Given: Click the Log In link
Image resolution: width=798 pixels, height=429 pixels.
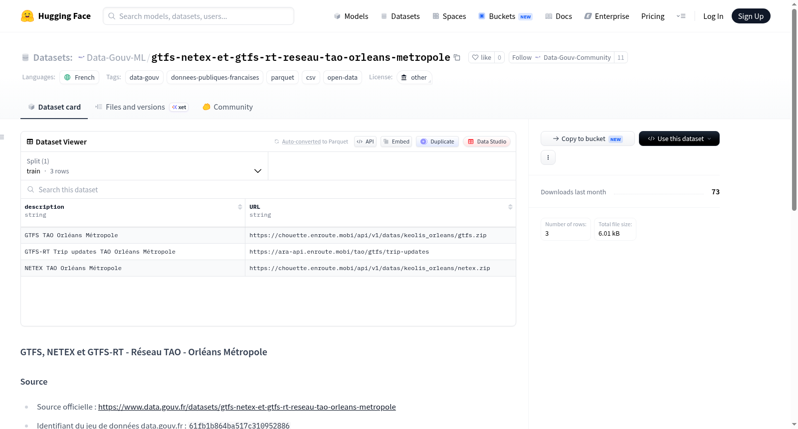Looking at the screenshot, I should [713, 16].
